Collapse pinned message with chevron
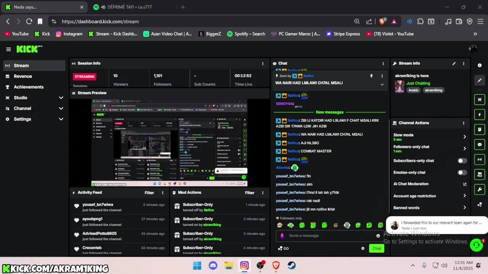The height and width of the screenshot is (274, 488). [x=382, y=84]
